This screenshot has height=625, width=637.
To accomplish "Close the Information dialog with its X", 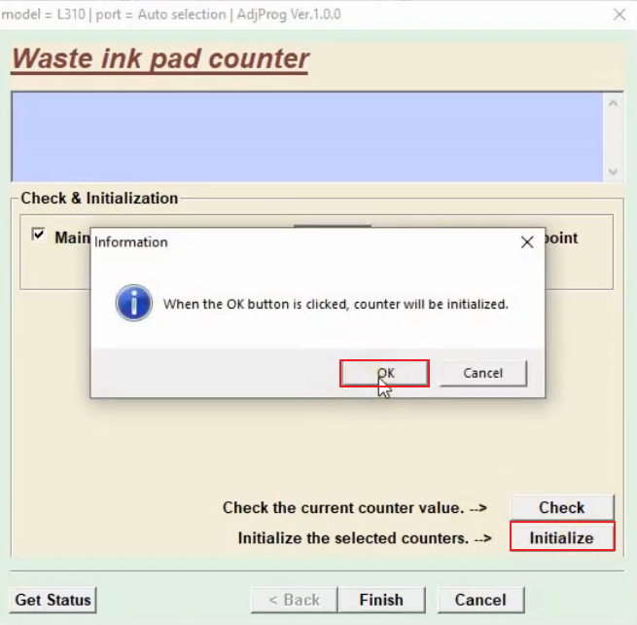I will (527, 242).
